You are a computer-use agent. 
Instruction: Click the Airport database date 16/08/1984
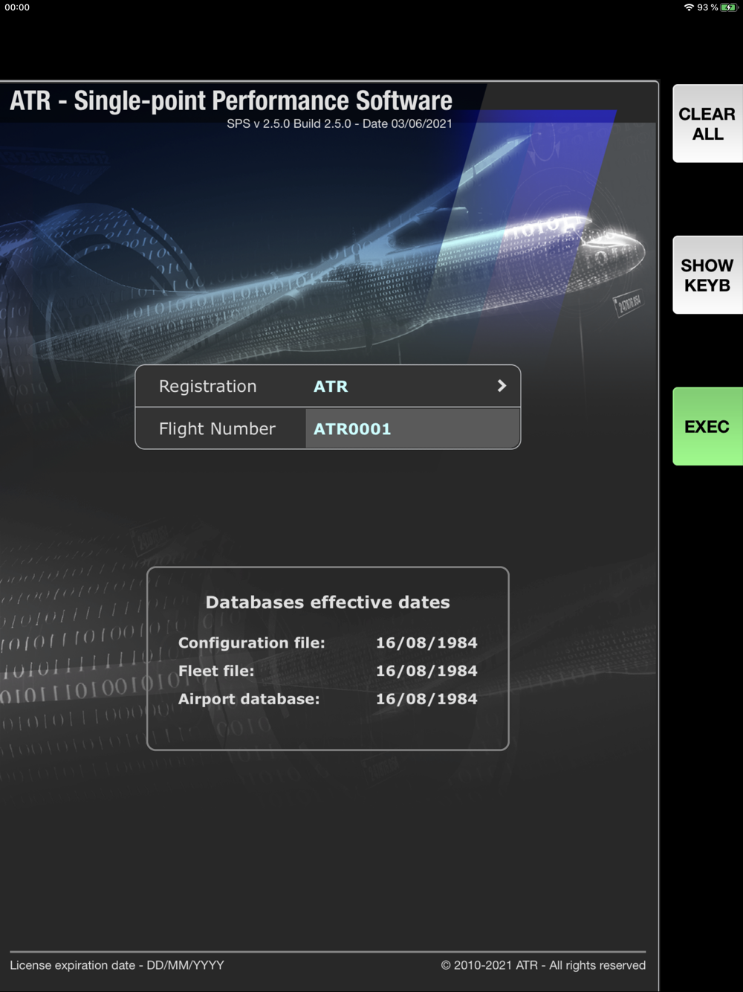pyautogui.click(x=426, y=699)
